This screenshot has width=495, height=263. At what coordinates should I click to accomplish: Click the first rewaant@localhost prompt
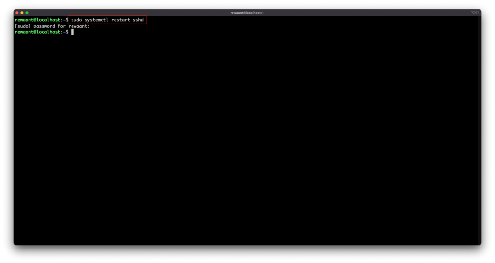(x=42, y=20)
